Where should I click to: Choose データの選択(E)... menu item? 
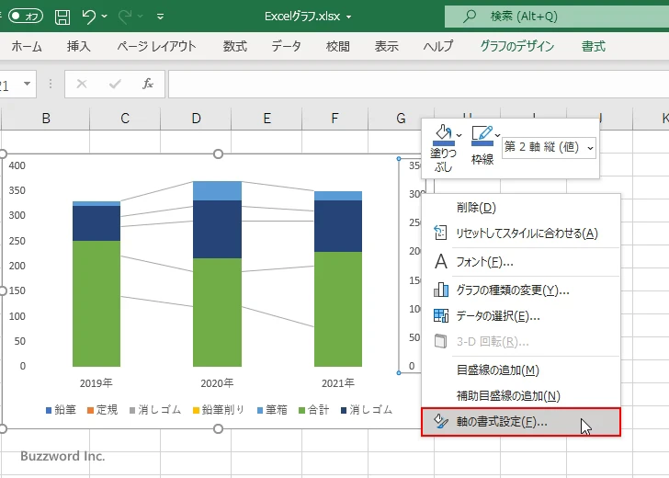520,316
